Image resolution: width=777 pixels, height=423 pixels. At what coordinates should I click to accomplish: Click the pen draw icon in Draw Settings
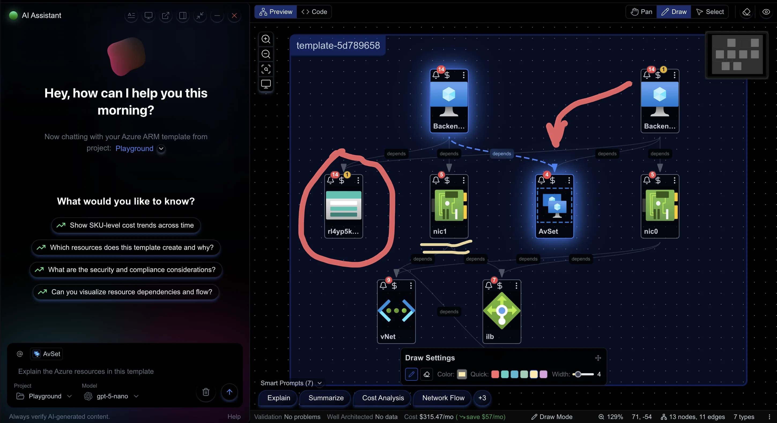click(x=411, y=374)
